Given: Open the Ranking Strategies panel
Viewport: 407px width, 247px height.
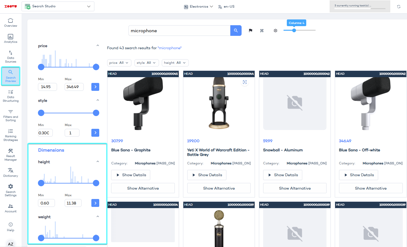Looking at the screenshot, I should 10,135.
